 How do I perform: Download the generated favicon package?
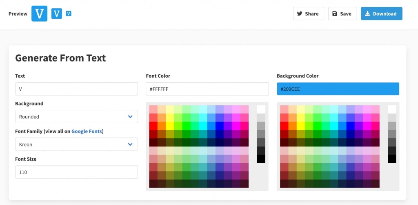(382, 13)
